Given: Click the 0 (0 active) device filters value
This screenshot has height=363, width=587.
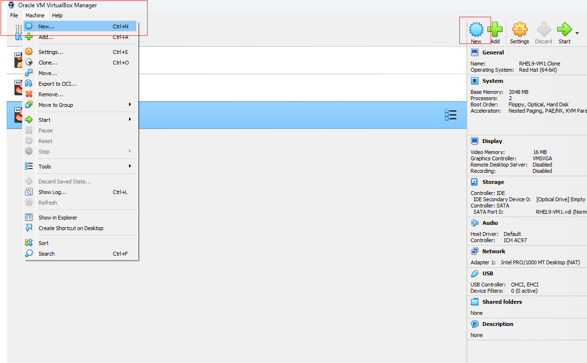Looking at the screenshot, I should pyautogui.click(x=524, y=291).
